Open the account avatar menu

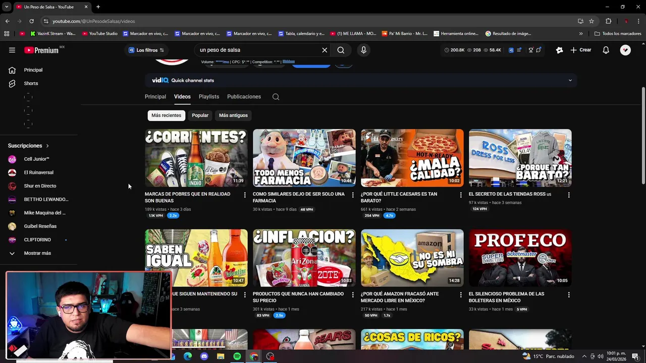(x=625, y=50)
